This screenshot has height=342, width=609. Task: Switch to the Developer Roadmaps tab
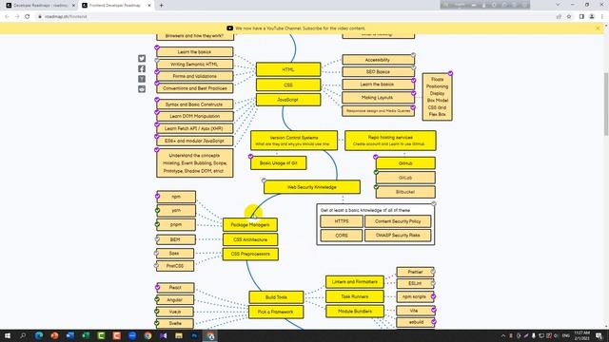point(40,6)
